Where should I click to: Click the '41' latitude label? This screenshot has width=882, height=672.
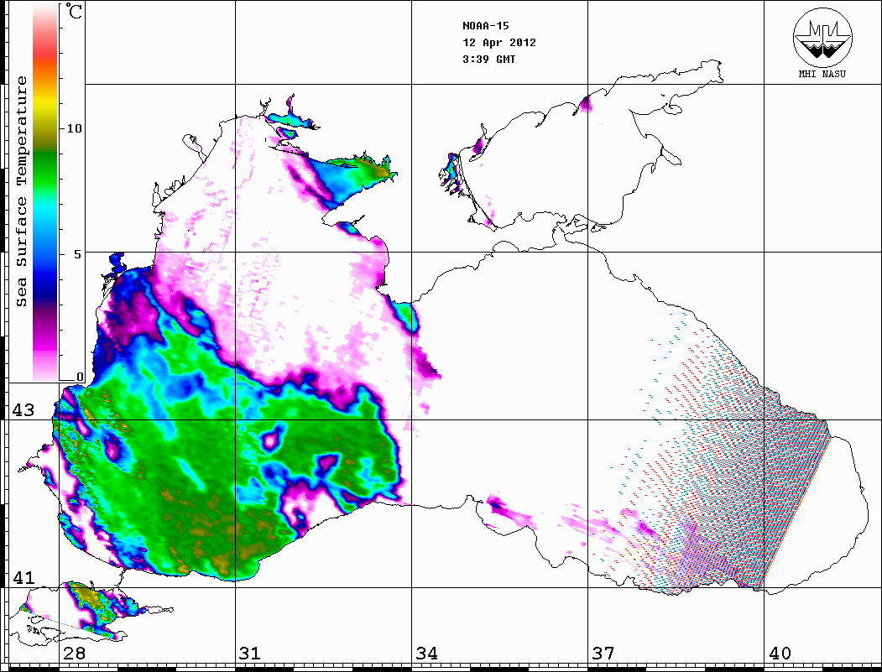tap(23, 577)
